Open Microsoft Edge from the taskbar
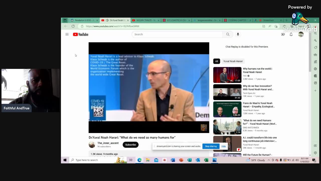 [x=139, y=160]
